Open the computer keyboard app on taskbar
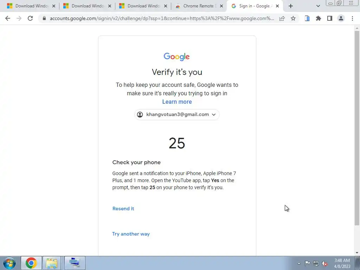The image size is (360, 270). (x=75, y=263)
